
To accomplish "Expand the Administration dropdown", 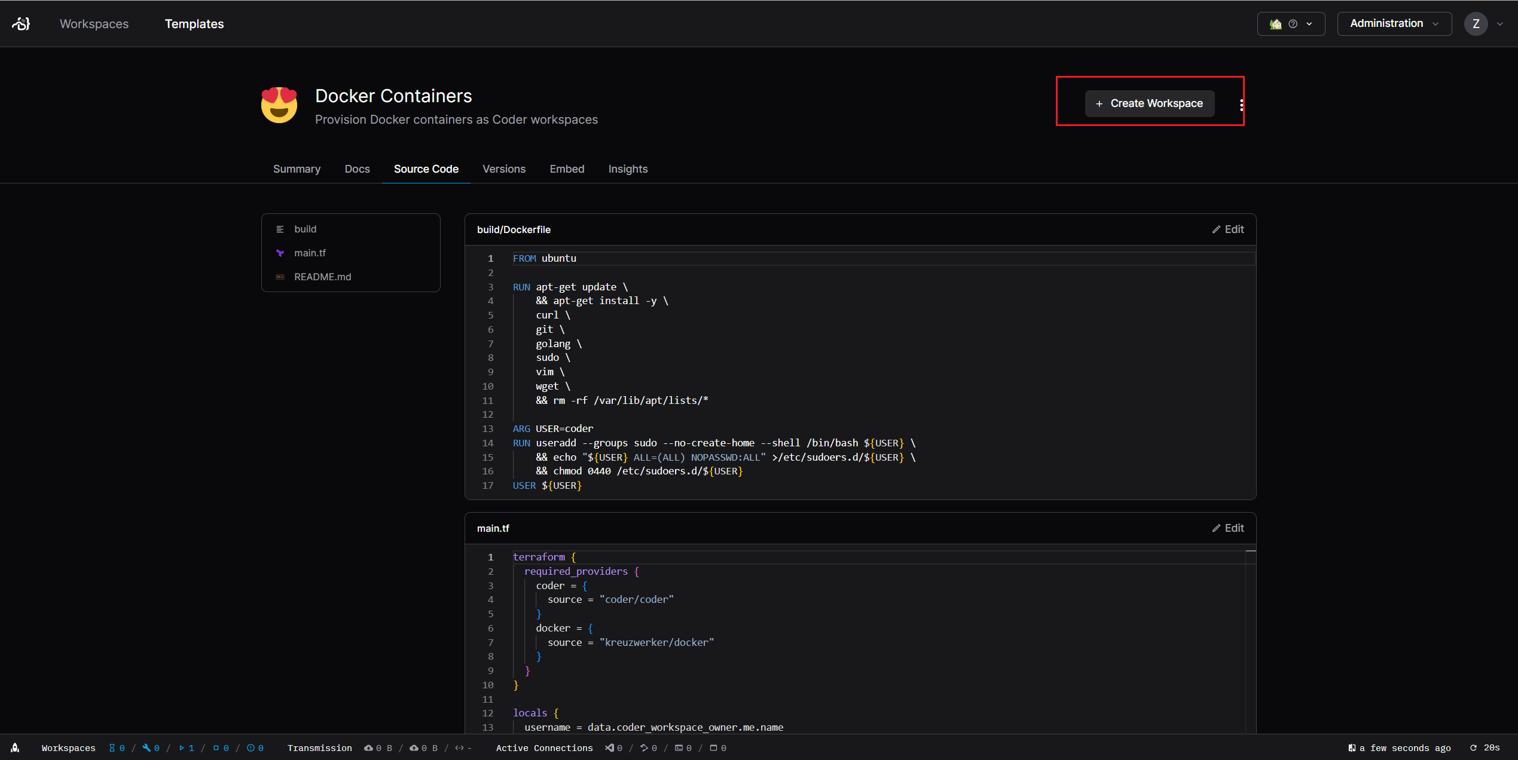I will [x=1394, y=24].
